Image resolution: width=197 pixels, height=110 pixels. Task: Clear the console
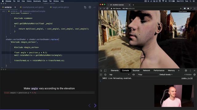(105, 75)
